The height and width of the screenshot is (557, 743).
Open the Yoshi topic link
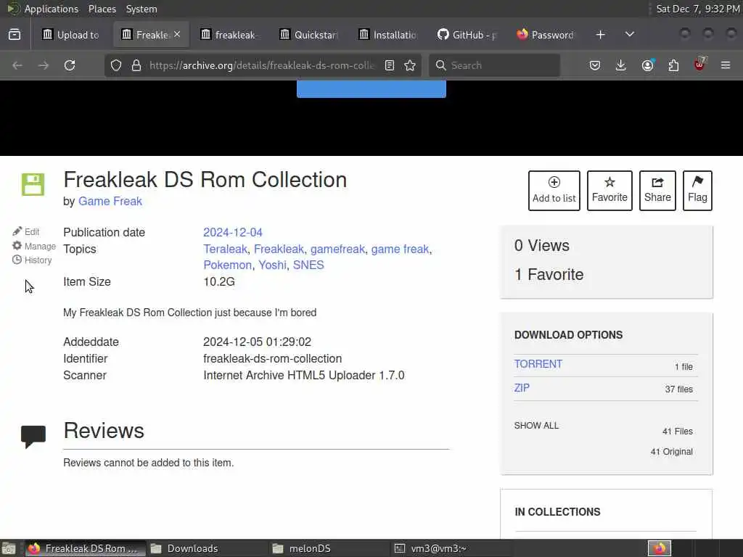coord(272,265)
